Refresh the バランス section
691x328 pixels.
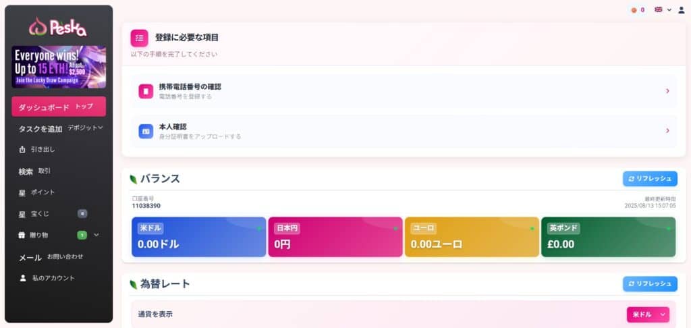coord(650,179)
